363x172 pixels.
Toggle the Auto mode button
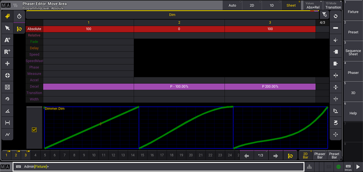click(232, 5)
